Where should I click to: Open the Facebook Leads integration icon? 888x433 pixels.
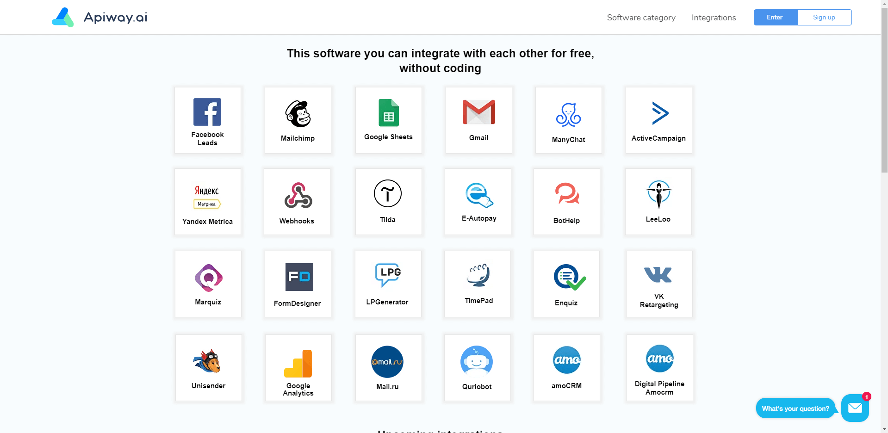pos(207,112)
